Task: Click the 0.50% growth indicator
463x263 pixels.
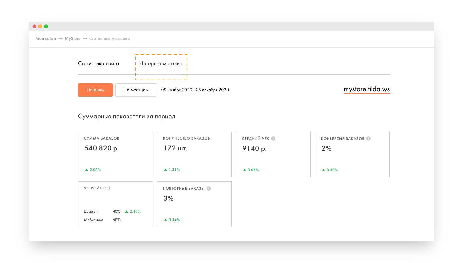Action: point(330,170)
